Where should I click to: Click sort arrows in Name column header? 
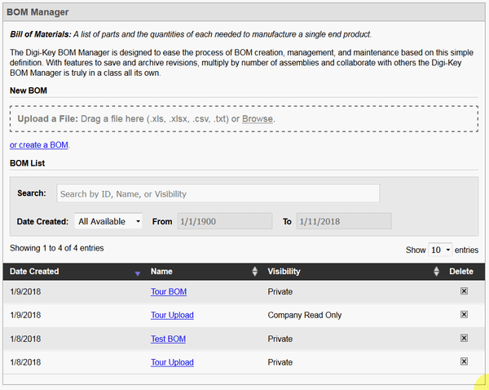254,272
